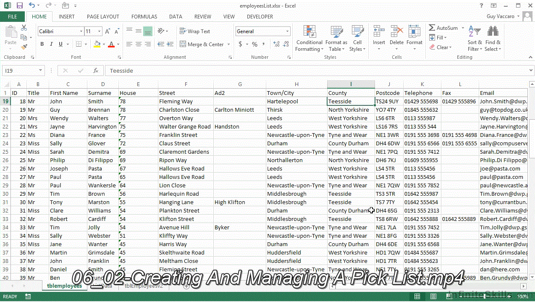
Task: Add a new sheet with plus button
Action: pyautogui.click(x=186, y=286)
